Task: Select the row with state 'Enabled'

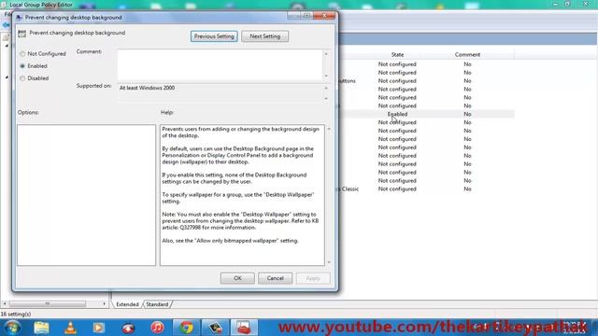Action: 397,114
